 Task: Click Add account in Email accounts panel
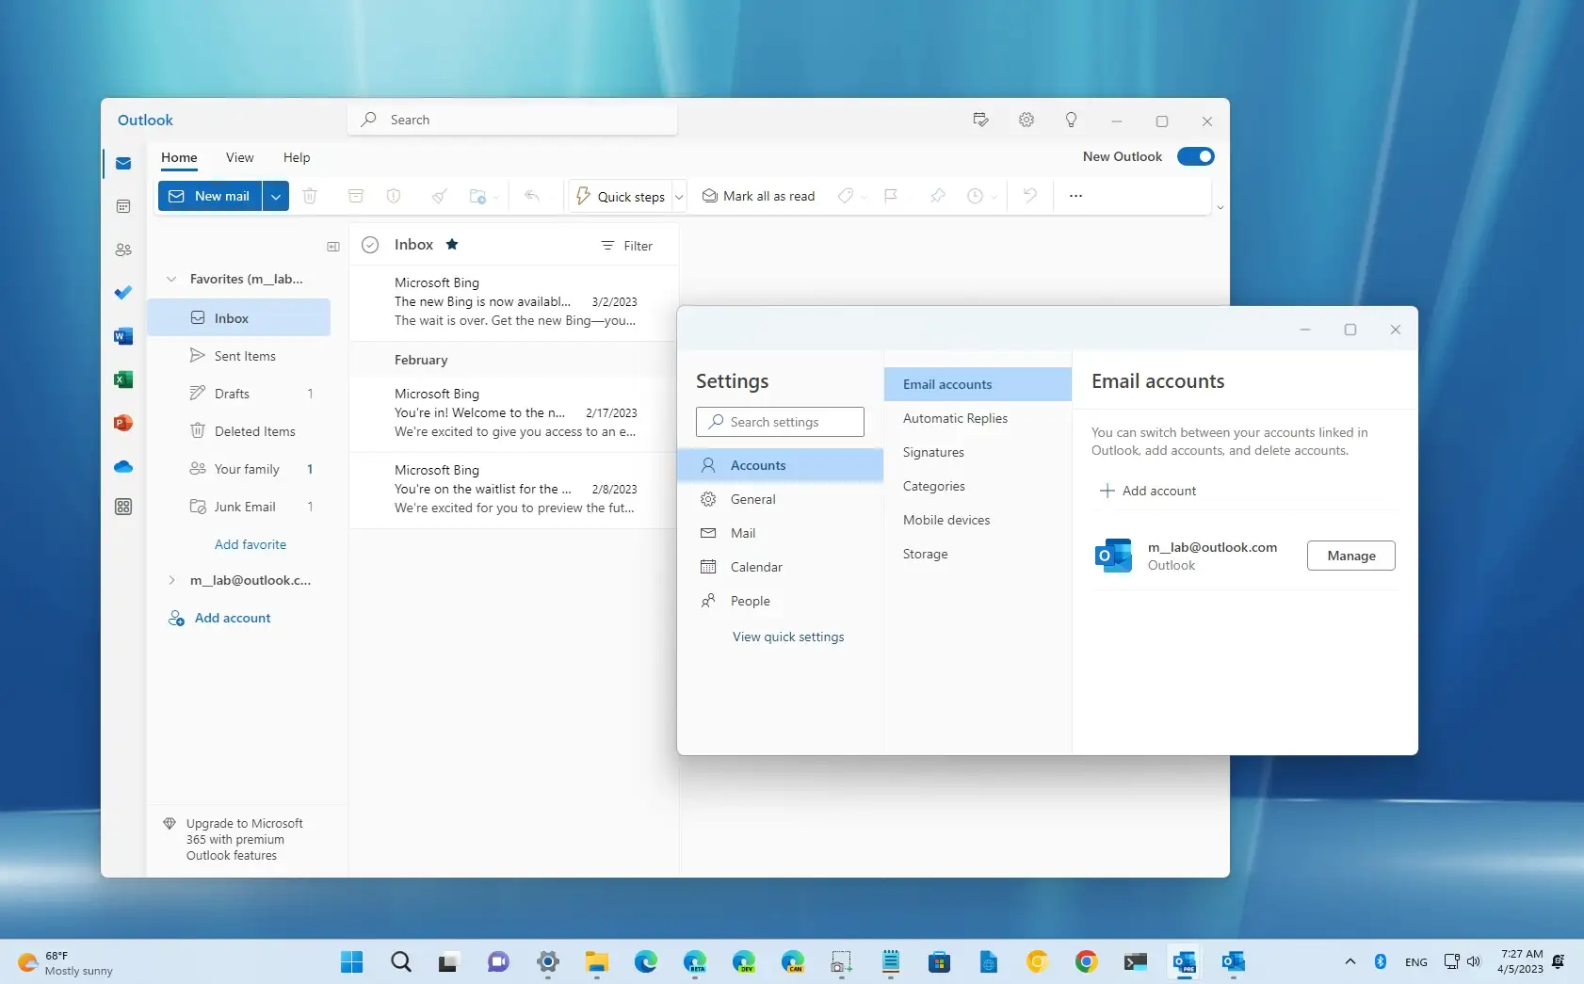pos(1148,491)
